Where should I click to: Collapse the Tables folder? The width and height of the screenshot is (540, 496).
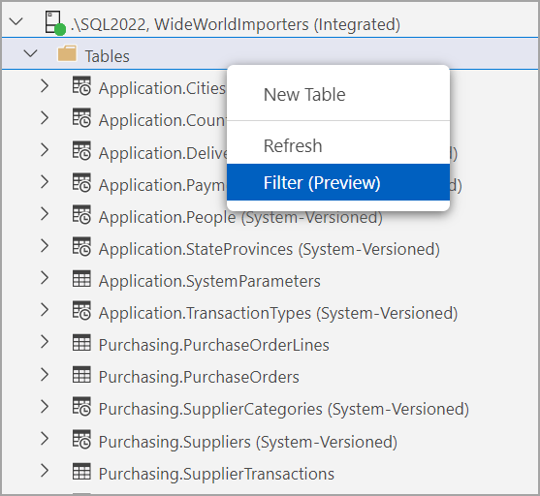point(30,53)
